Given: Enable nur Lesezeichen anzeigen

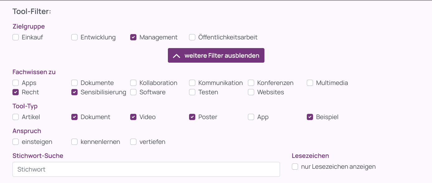Looking at the screenshot, I should tap(295, 167).
